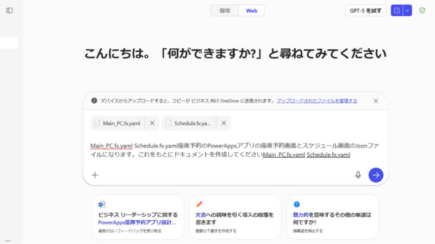The height and width of the screenshot is (244, 435).
Task: Click the こんにちは greeting heading
Action: pos(235,53)
